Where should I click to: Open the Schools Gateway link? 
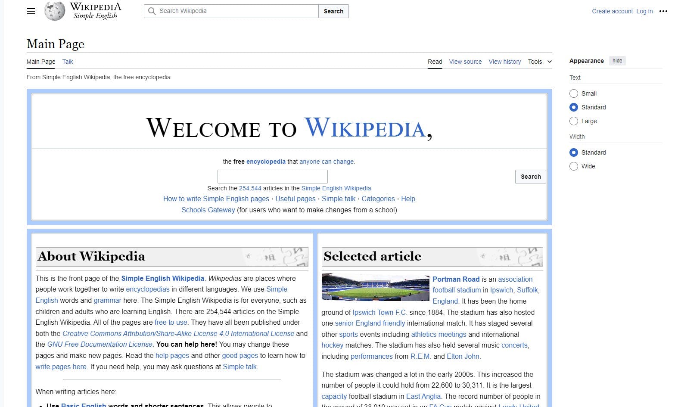tap(208, 210)
